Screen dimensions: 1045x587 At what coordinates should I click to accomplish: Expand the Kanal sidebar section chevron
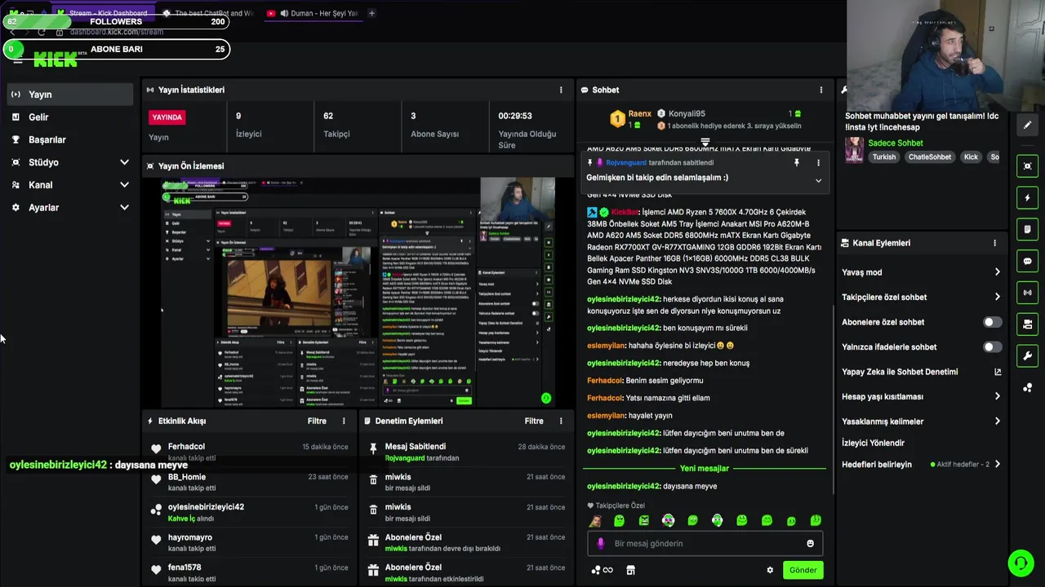(124, 185)
